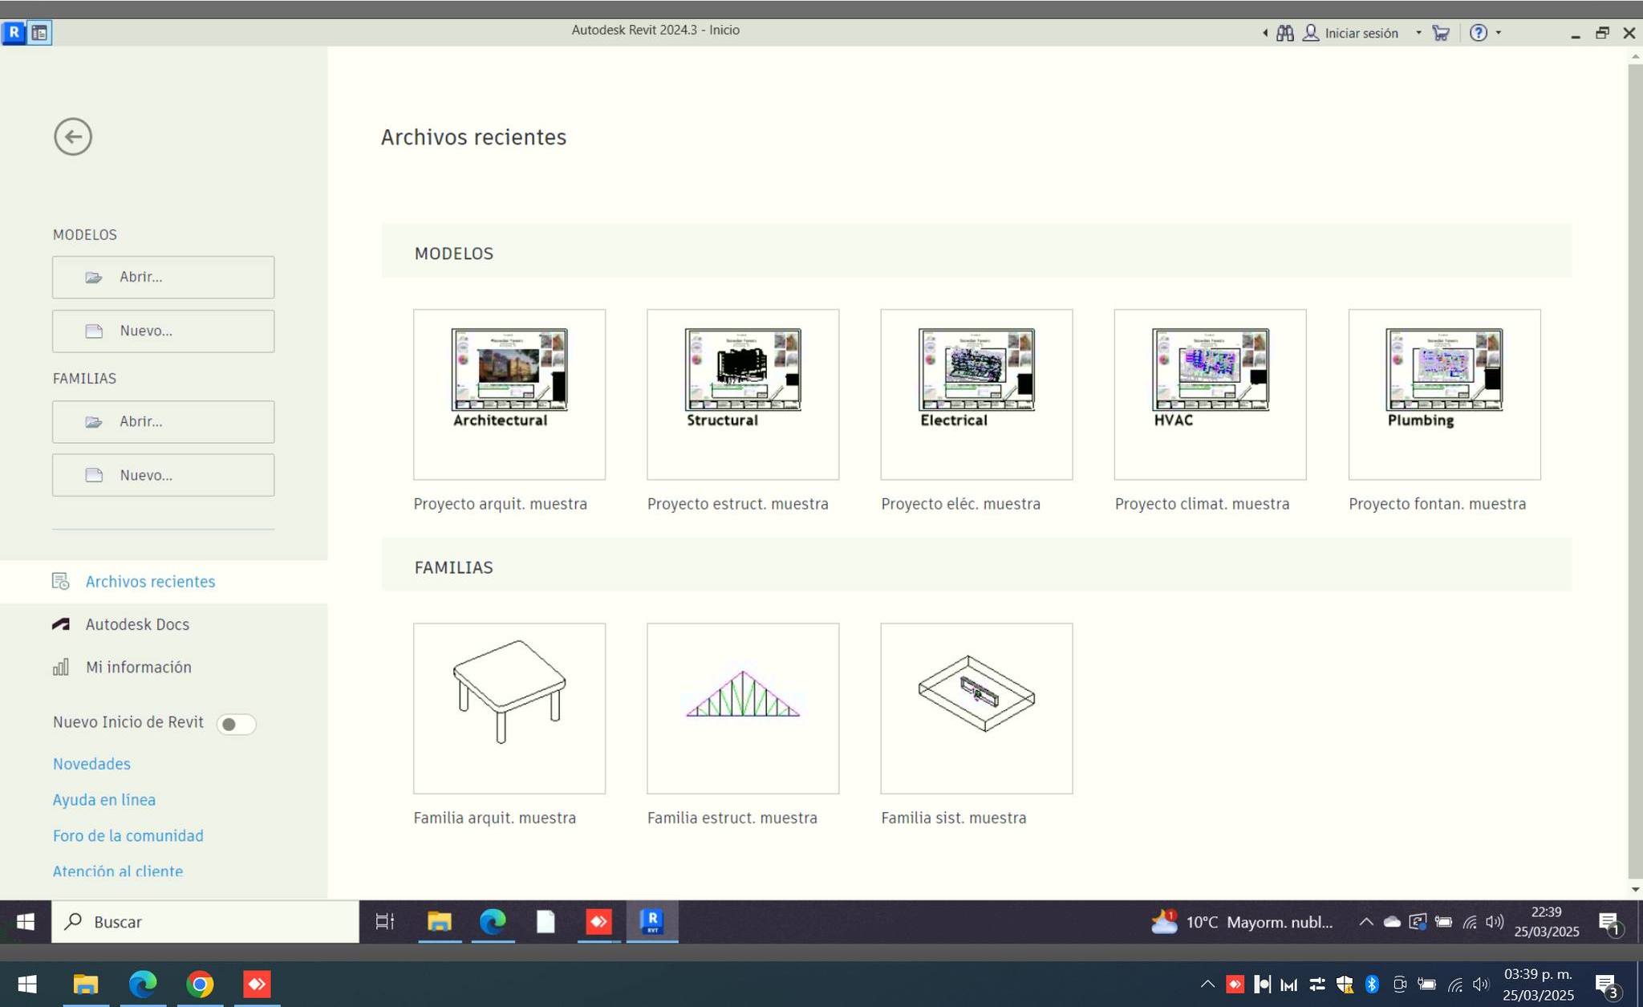
Task: Click the binoculars search icon in the title bar
Action: [1285, 33]
